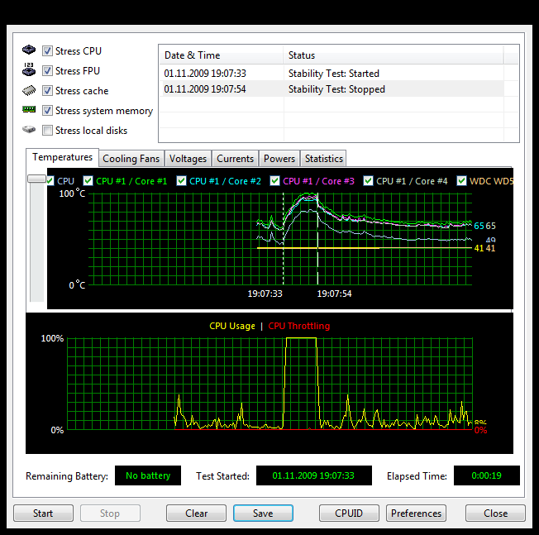Click the Date & Time column header

point(221,55)
